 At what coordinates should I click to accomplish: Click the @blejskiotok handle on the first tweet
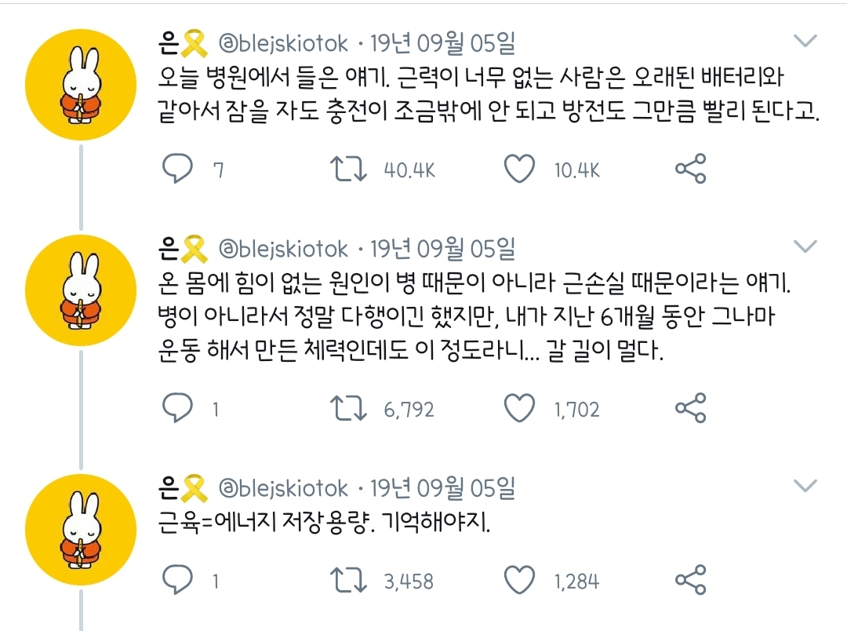tap(282, 43)
